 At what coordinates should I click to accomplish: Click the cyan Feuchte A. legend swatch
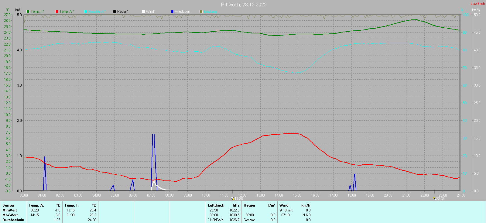tap(86, 12)
